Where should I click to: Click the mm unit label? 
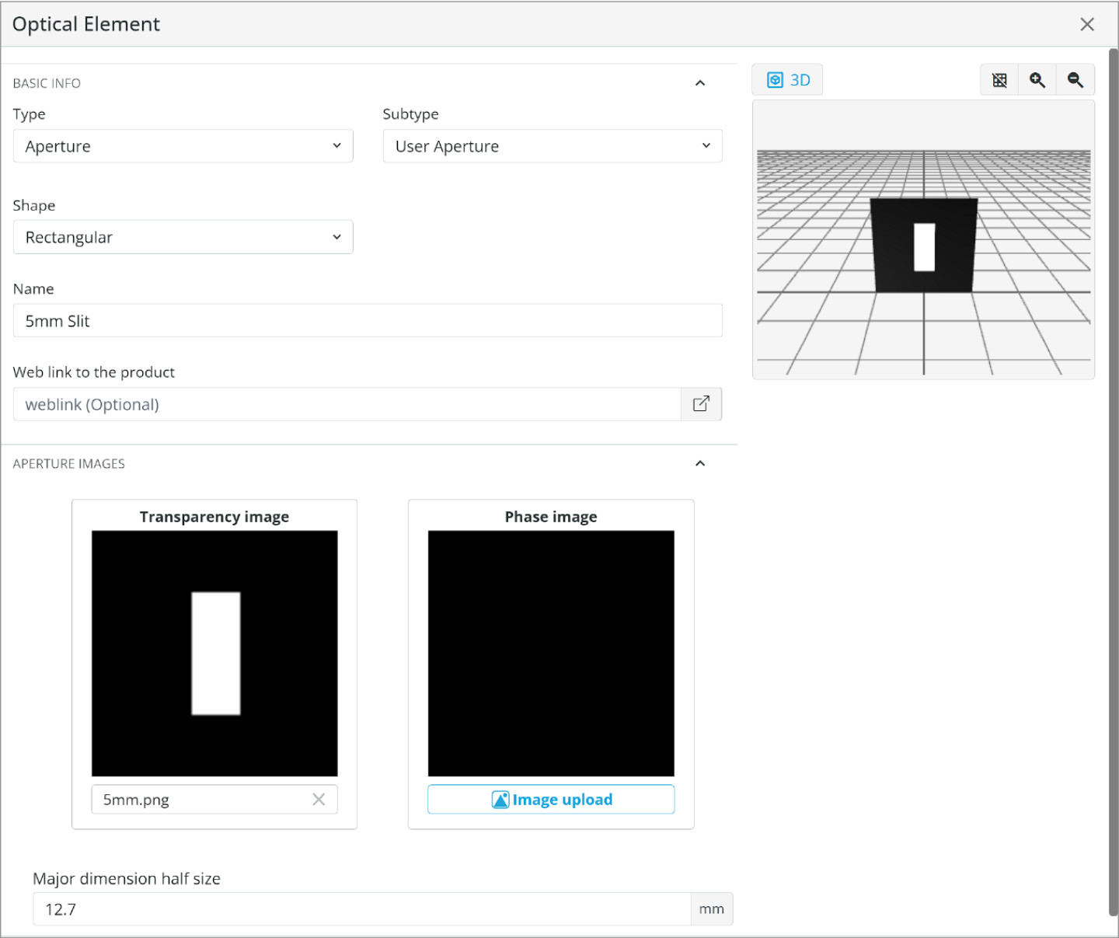711,909
